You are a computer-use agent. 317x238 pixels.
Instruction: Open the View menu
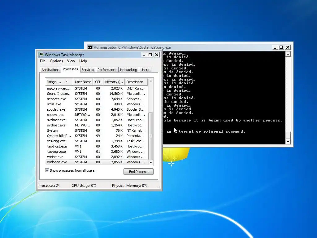click(71, 61)
